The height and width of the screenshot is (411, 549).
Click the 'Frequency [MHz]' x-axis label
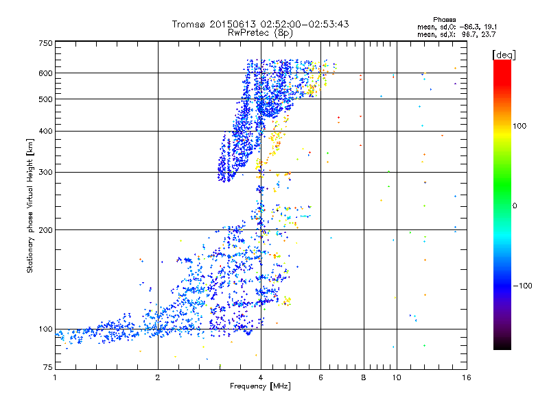(x=260, y=386)
